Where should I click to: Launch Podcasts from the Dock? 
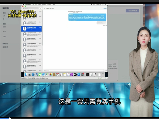[72, 75]
